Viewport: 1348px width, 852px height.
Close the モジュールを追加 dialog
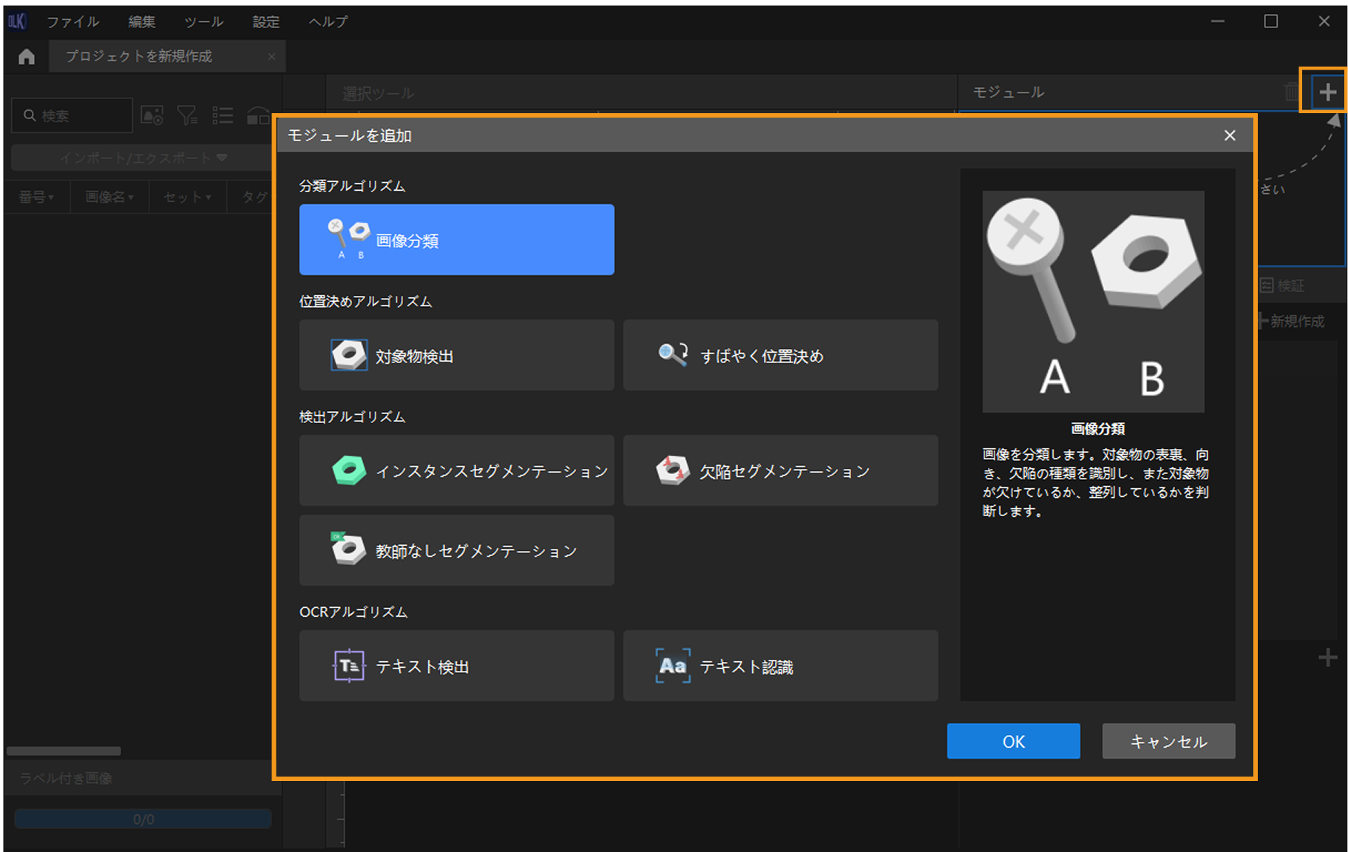[1229, 135]
